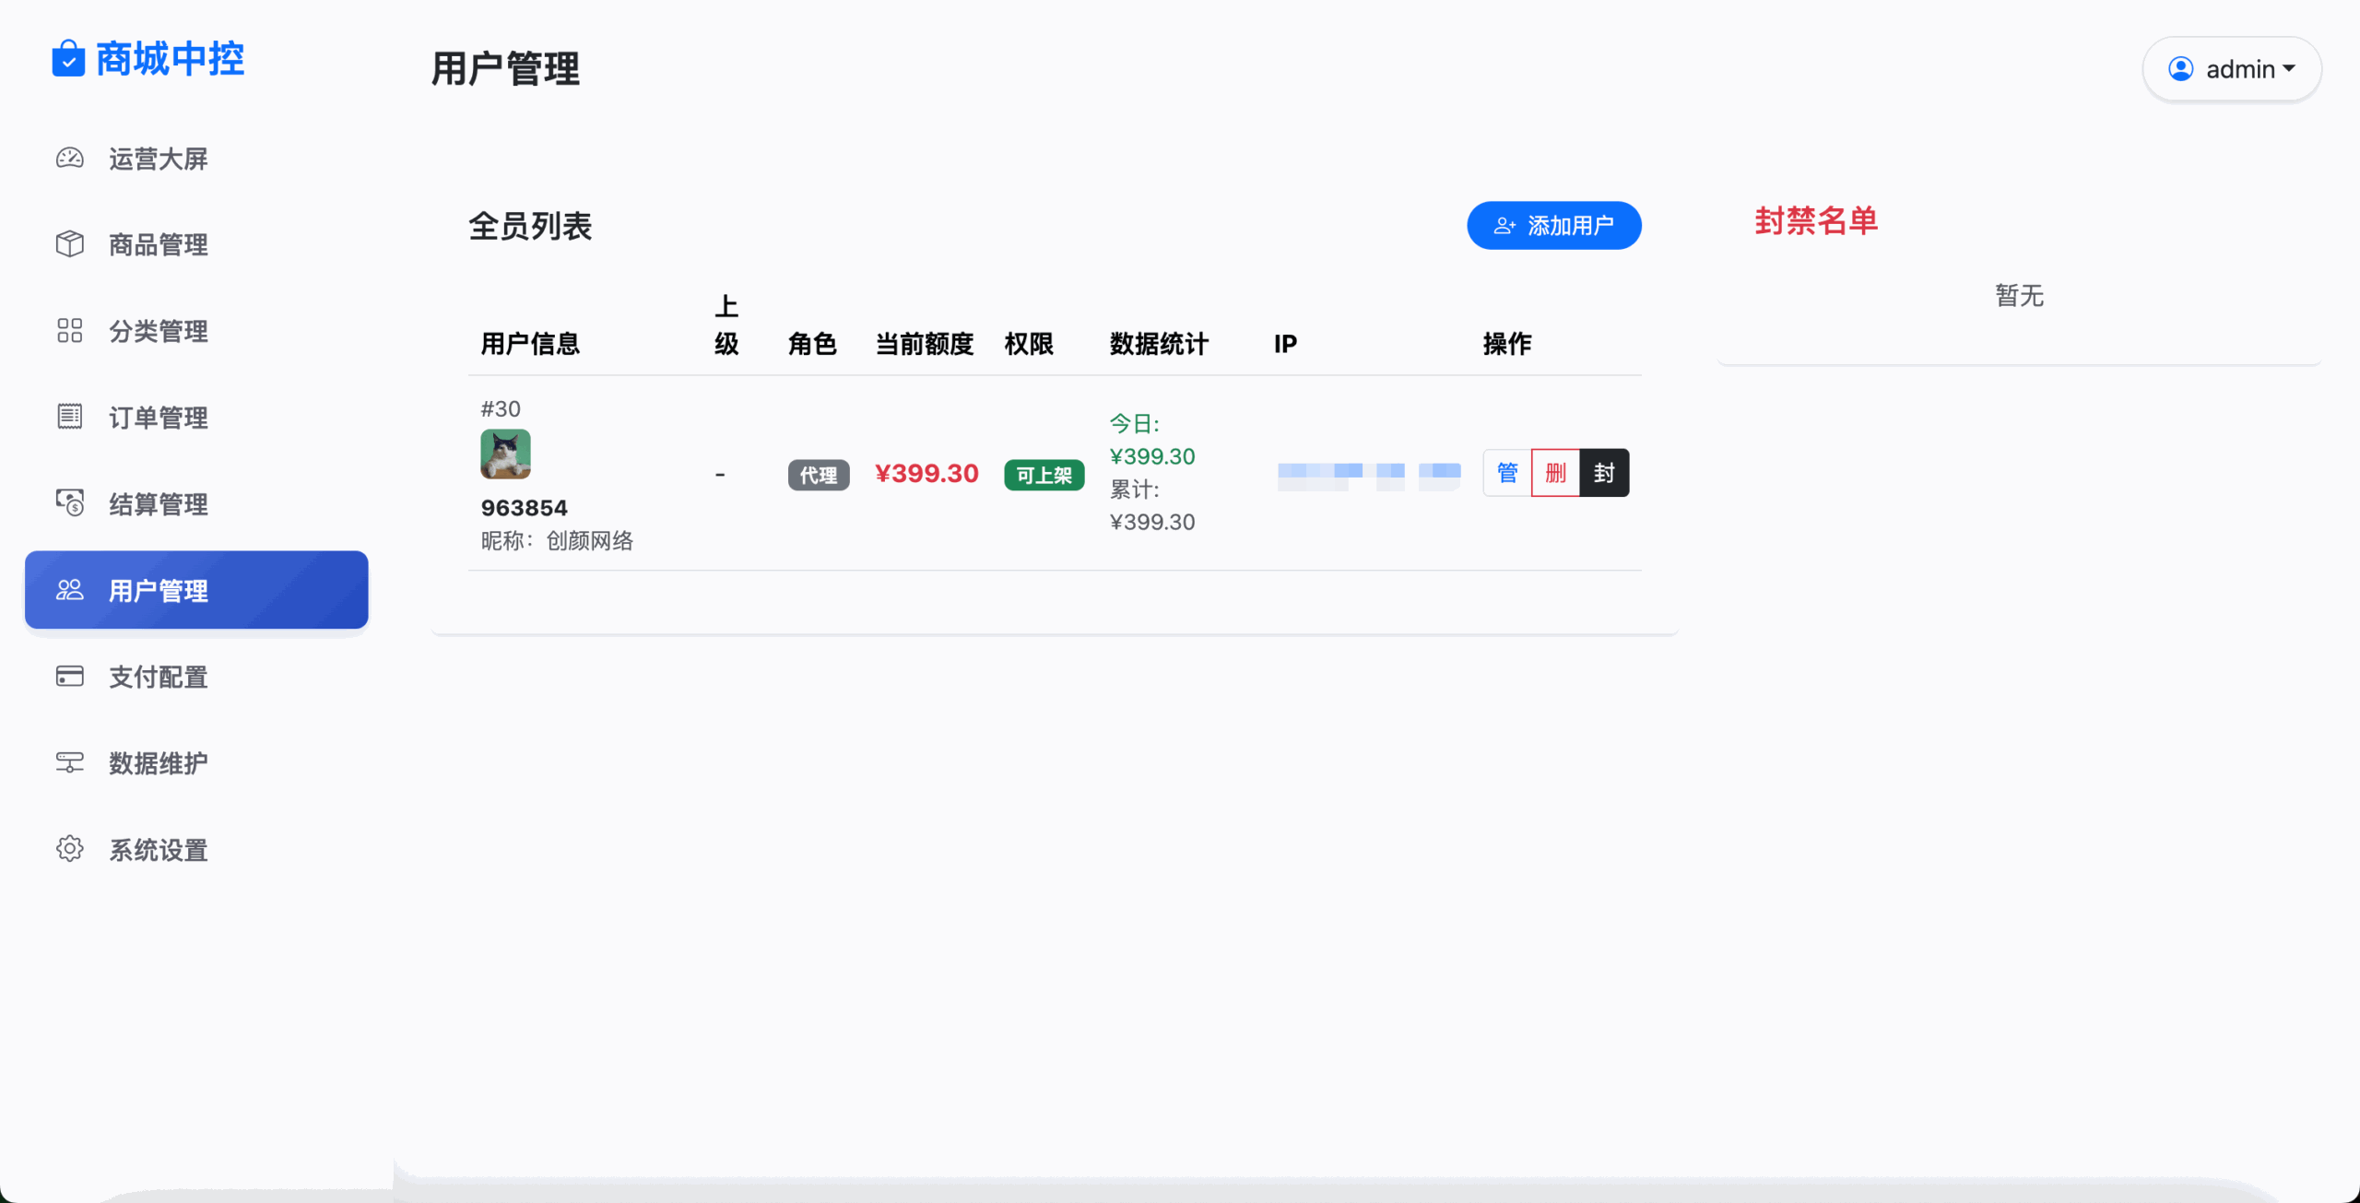Image resolution: width=2360 pixels, height=1203 pixels.
Task: Open the 运营大屏 dashboard icon
Action: tap(69, 158)
